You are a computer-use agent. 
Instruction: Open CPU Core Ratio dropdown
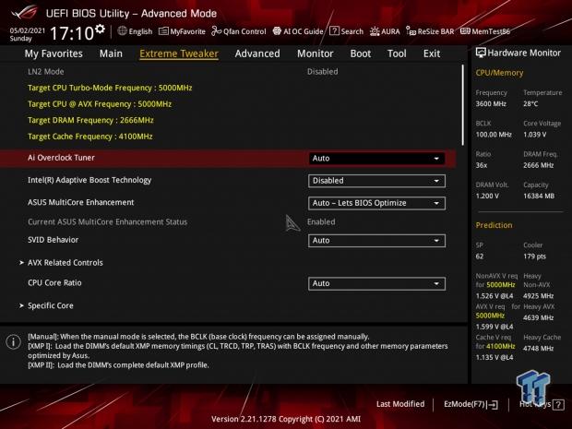pos(376,284)
